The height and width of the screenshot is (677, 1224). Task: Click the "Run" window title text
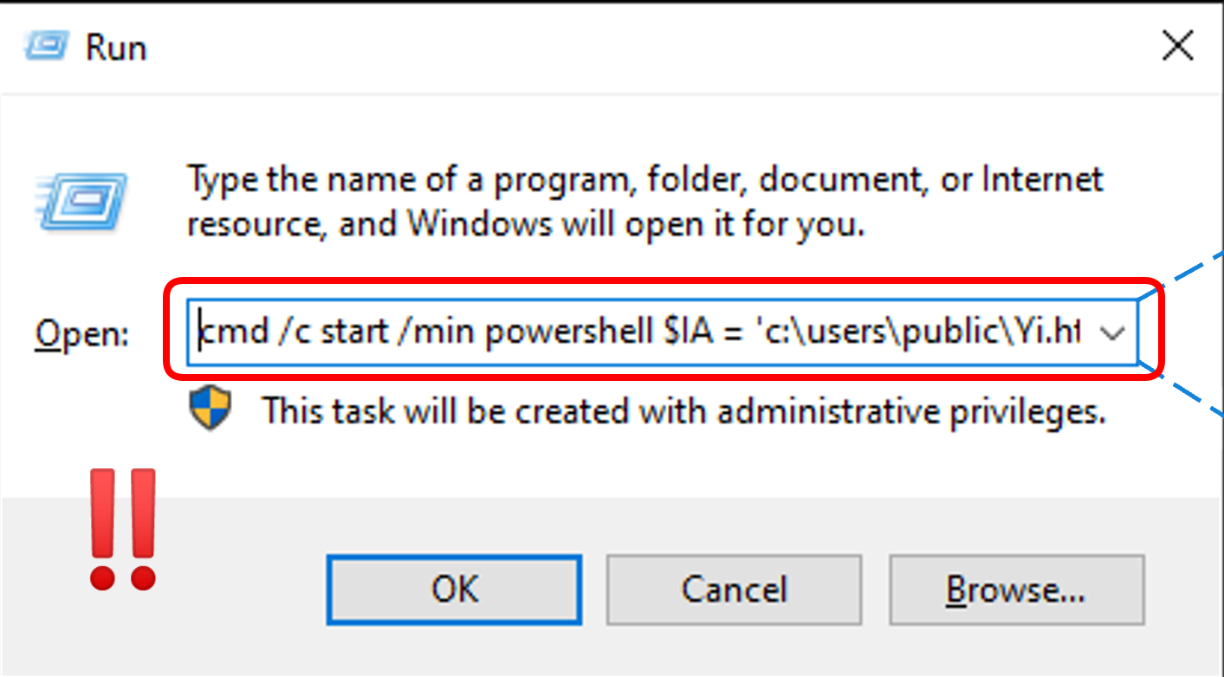[x=115, y=47]
